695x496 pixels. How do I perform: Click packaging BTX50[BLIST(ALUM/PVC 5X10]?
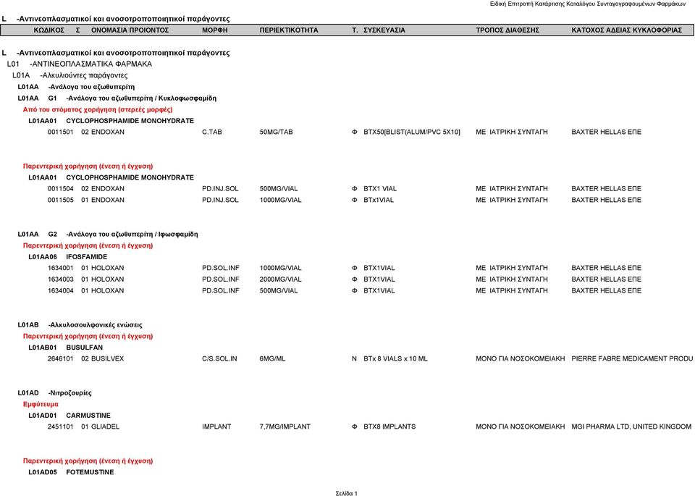[412, 132]
